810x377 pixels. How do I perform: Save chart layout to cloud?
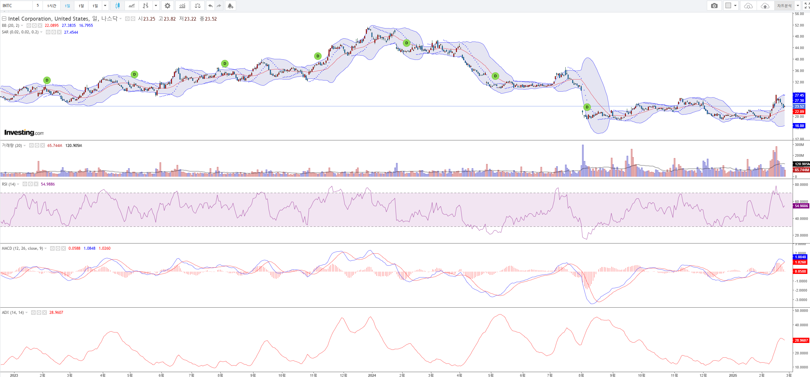coord(765,6)
